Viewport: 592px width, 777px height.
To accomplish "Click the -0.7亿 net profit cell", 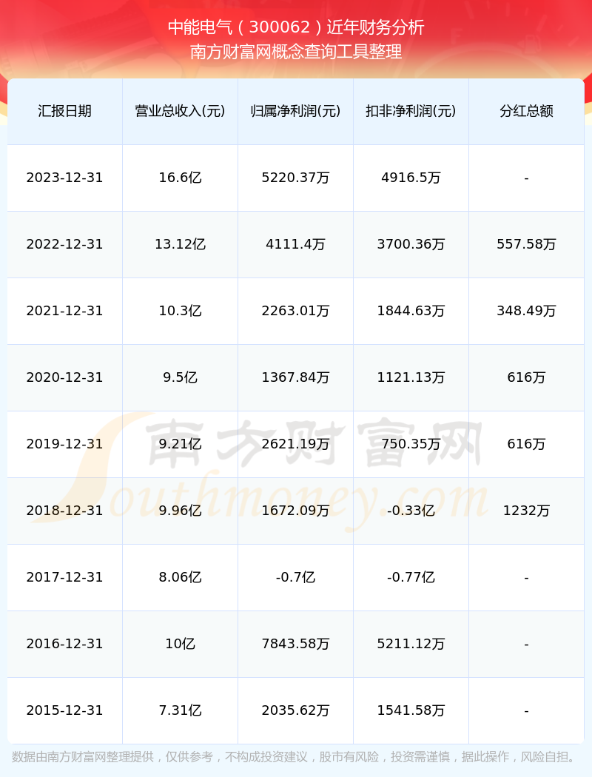I will (x=295, y=577).
